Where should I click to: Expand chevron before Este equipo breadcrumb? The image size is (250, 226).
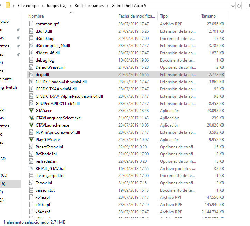coord(14,6)
